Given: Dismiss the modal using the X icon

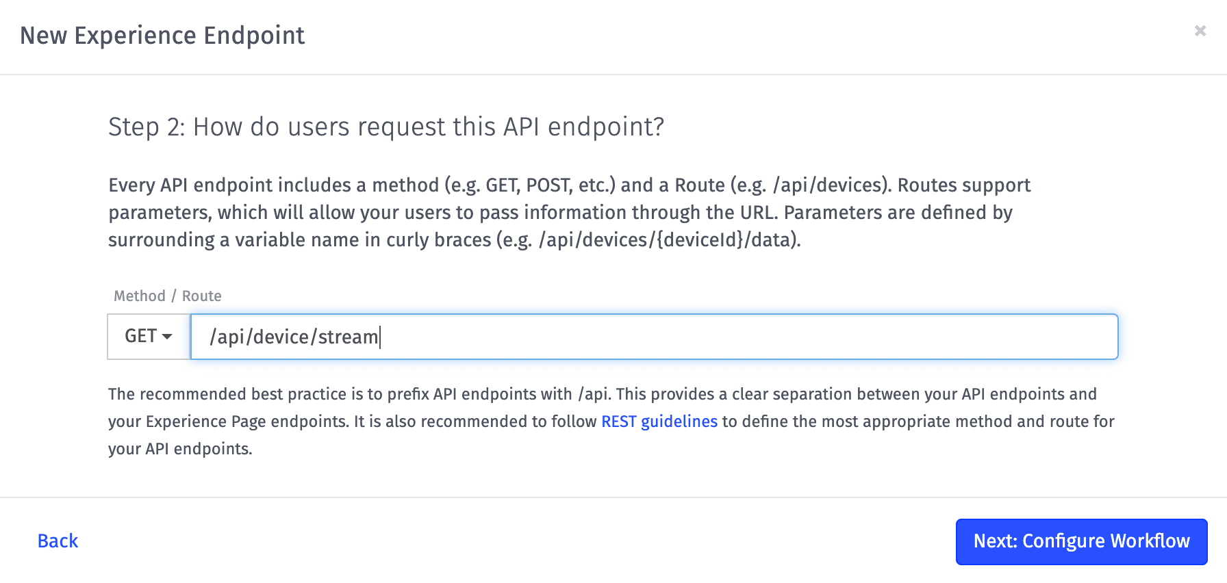Looking at the screenshot, I should coord(1200,31).
